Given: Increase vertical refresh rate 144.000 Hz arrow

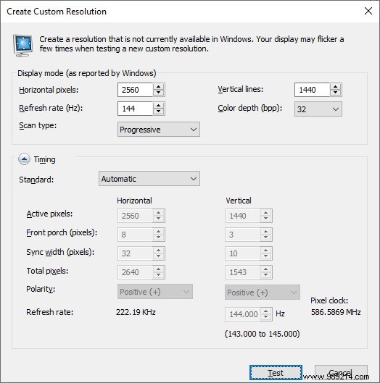Looking at the screenshot, I should coord(265,311).
